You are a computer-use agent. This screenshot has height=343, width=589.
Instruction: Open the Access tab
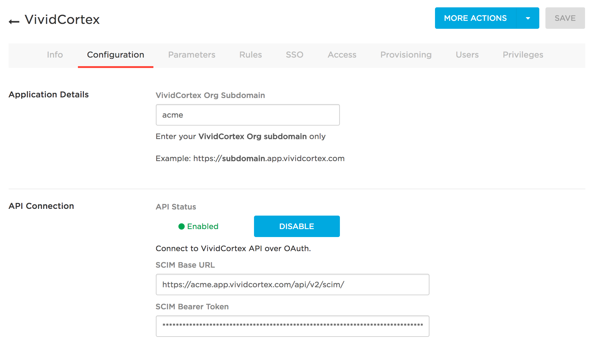pyautogui.click(x=342, y=55)
